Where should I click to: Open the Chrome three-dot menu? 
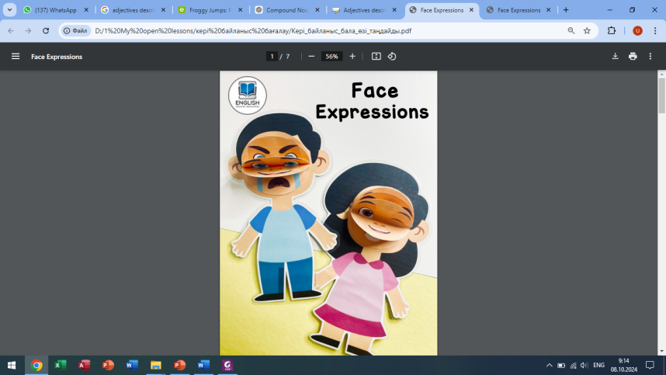(x=655, y=30)
